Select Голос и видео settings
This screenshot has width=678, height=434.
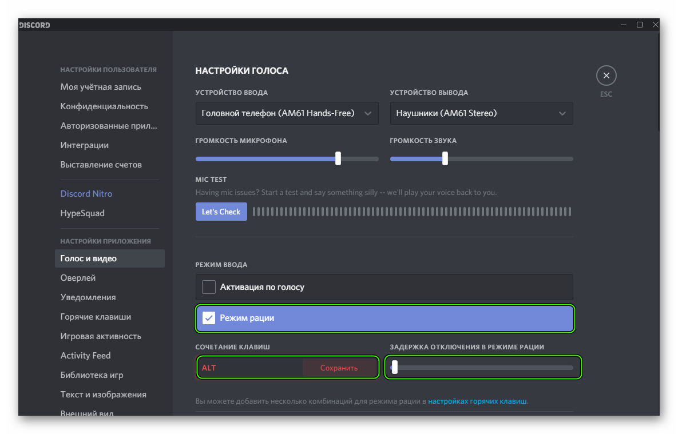point(110,258)
